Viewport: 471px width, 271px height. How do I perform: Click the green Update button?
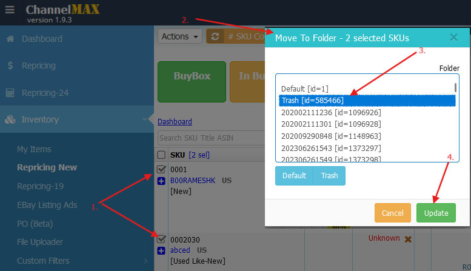[x=436, y=213]
